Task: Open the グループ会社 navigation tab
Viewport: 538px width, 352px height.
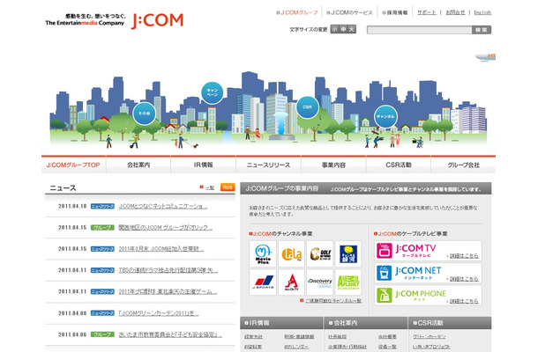Action: 463,165
